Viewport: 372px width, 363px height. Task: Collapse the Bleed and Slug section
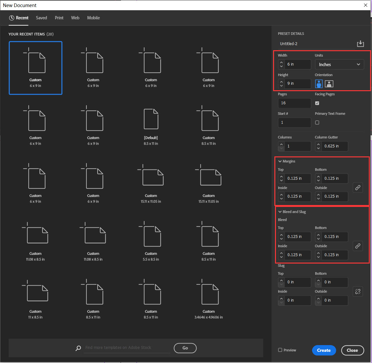click(x=280, y=212)
